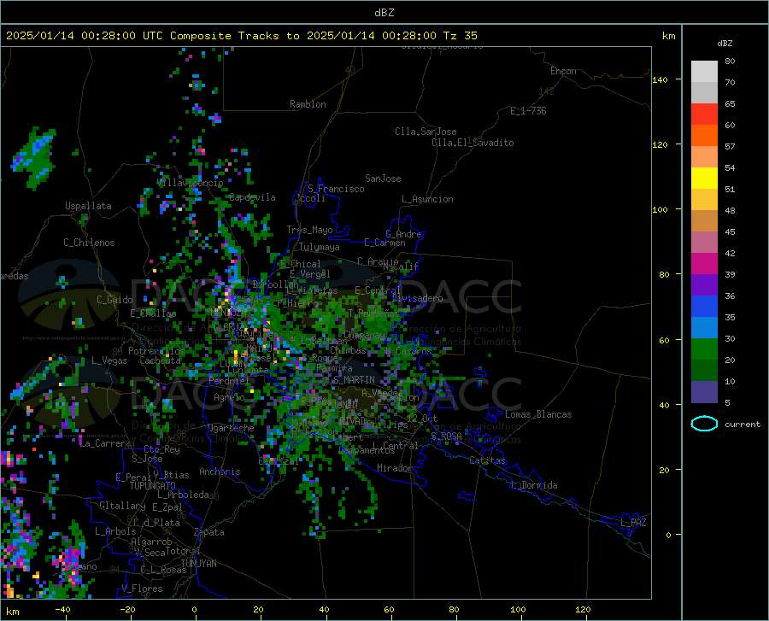Click the 'Capdevila' map label

tap(252, 197)
